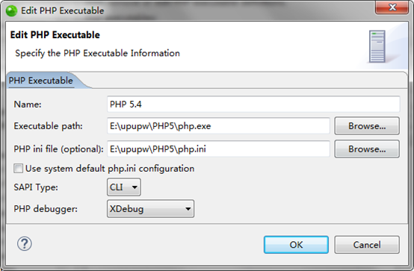Image resolution: width=414 pixels, height=271 pixels.
Task: Browse for the executable path
Action: click(x=367, y=126)
